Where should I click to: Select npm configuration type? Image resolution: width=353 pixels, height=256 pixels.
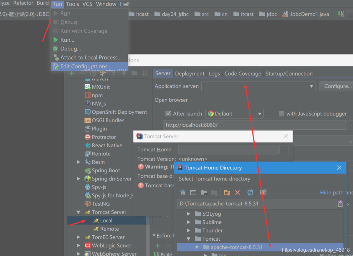[x=93, y=95]
